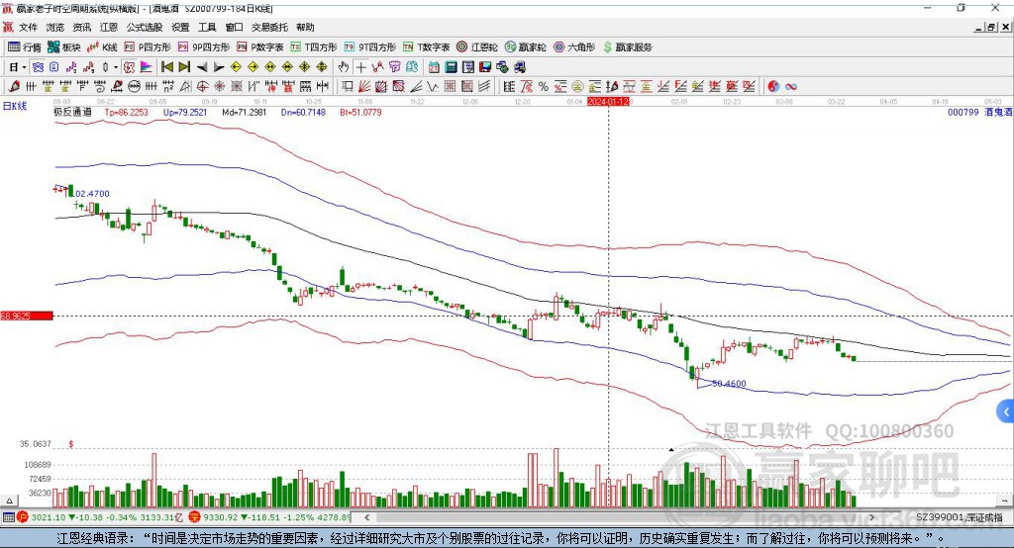Click the P四方形 toolbar button
Image resolution: width=1014 pixels, height=548 pixels.
(x=148, y=47)
